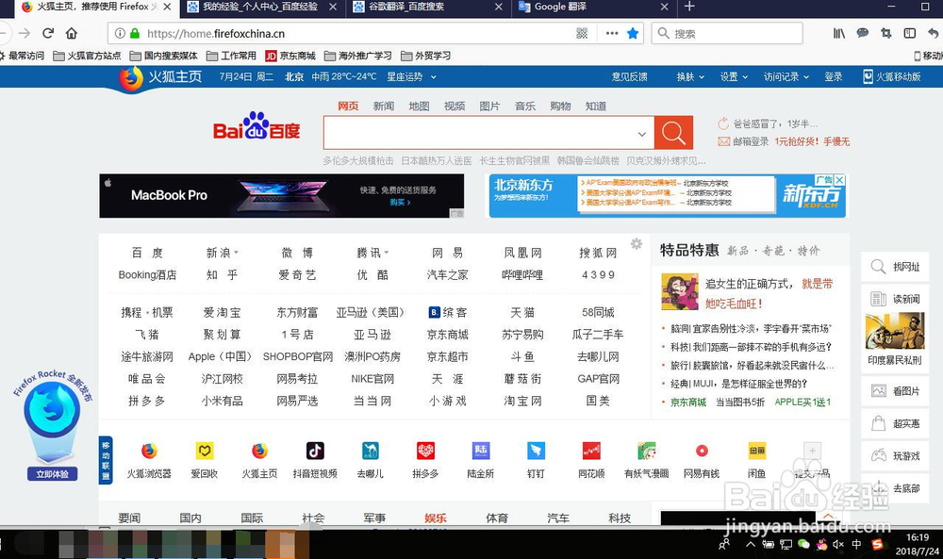Open the 换肤 skin dropdown
943x559 pixels.
690,77
